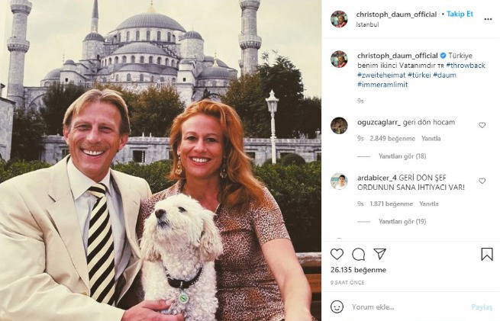The height and width of the screenshot is (321, 500).
Task: Click Yorum ekle comment field
Action: tap(408, 307)
